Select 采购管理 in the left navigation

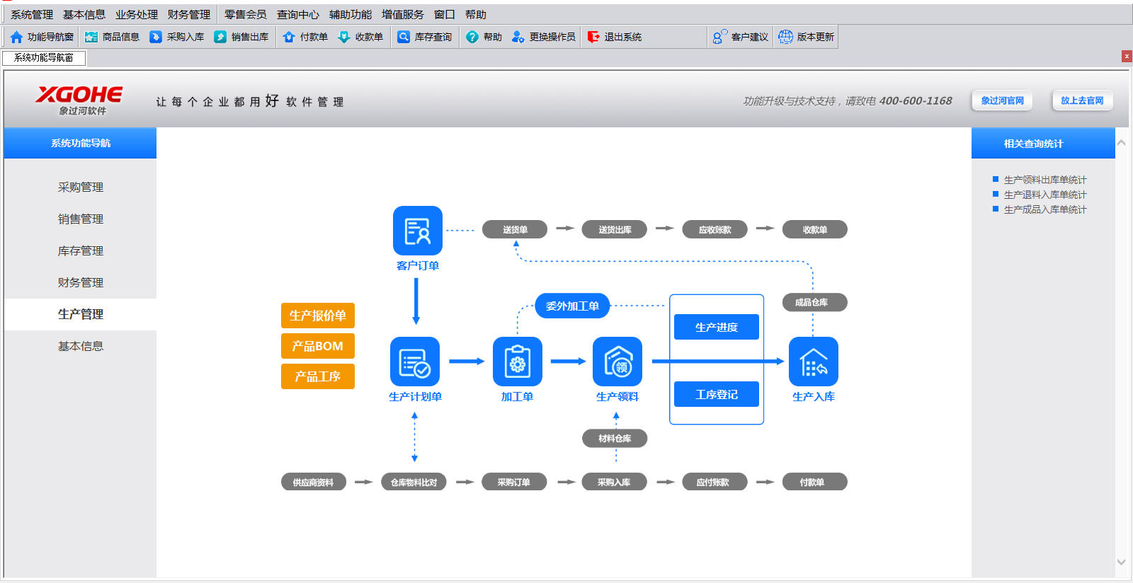[x=81, y=187]
